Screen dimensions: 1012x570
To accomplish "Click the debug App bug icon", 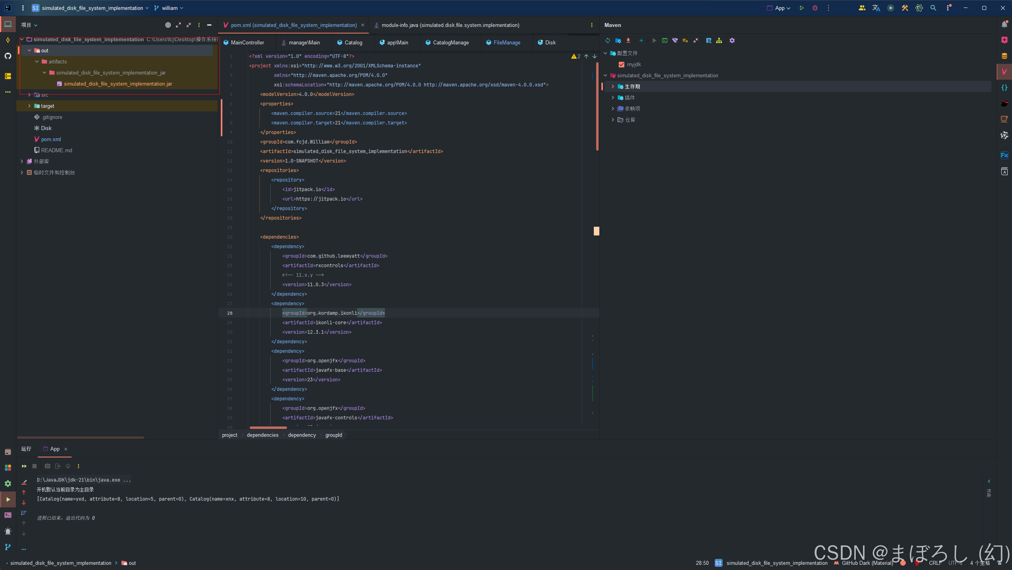I will click(x=815, y=8).
